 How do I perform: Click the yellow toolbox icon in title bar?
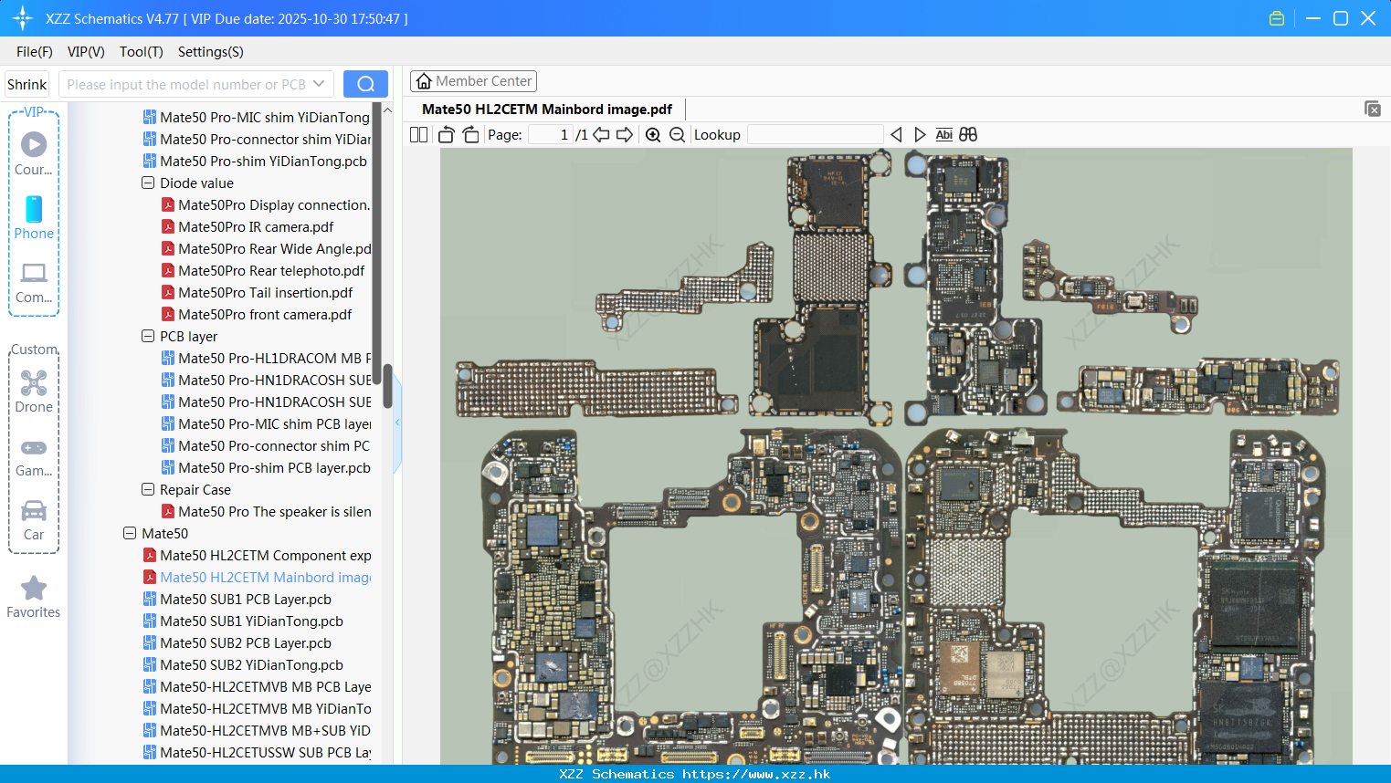pyautogui.click(x=1277, y=18)
